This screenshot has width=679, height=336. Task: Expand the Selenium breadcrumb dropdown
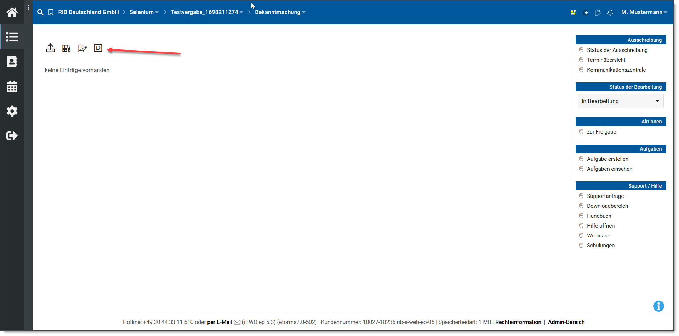[x=144, y=12]
